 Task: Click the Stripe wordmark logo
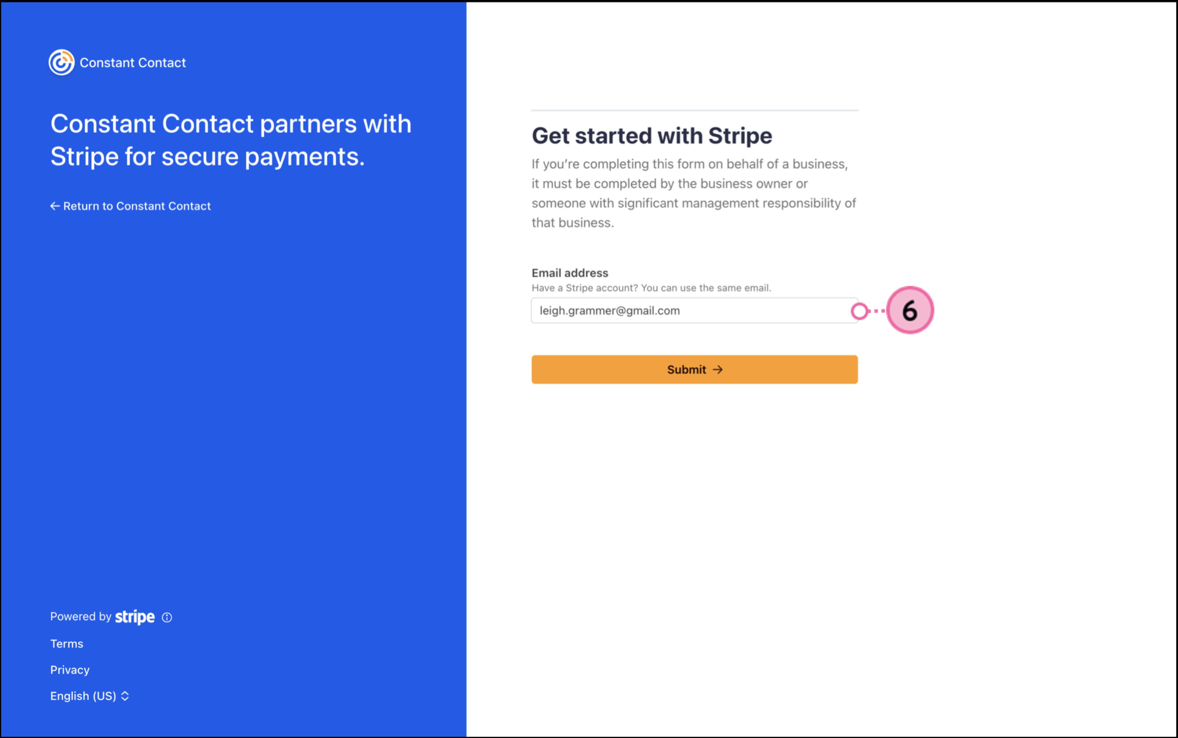coord(135,617)
